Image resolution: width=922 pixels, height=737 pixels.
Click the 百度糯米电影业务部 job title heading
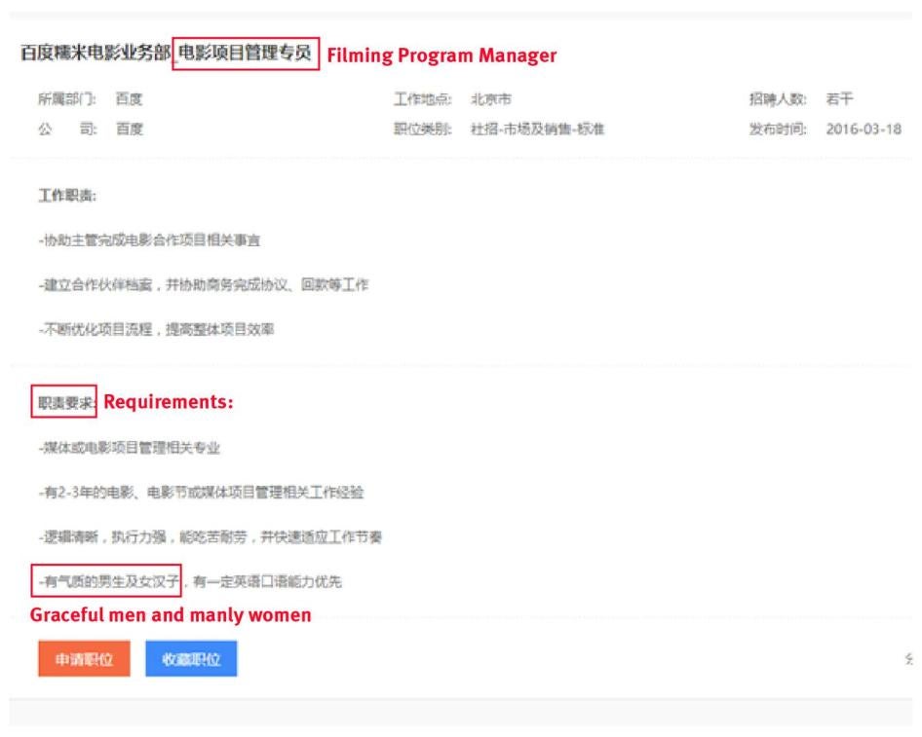96,55
